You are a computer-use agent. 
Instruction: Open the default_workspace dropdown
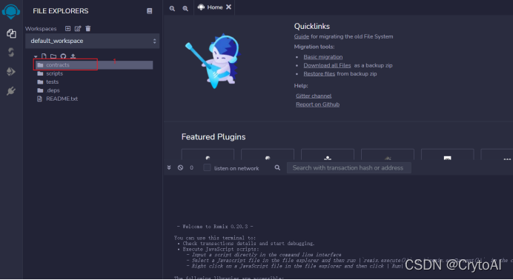coord(92,41)
